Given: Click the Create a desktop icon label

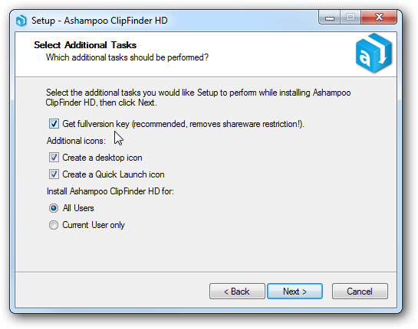Looking at the screenshot, I should (102, 158).
